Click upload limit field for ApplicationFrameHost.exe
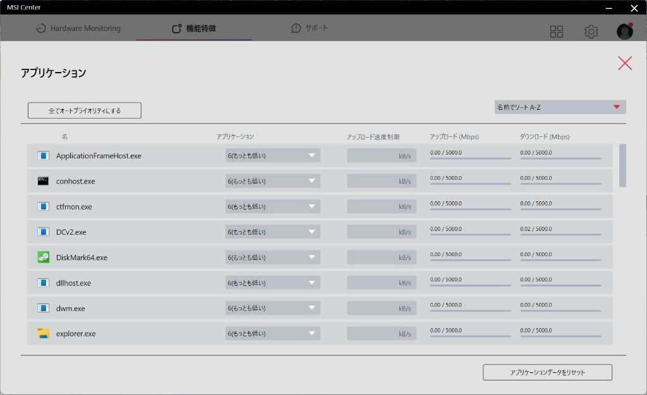Image resolution: width=647 pixels, height=395 pixels. point(382,156)
